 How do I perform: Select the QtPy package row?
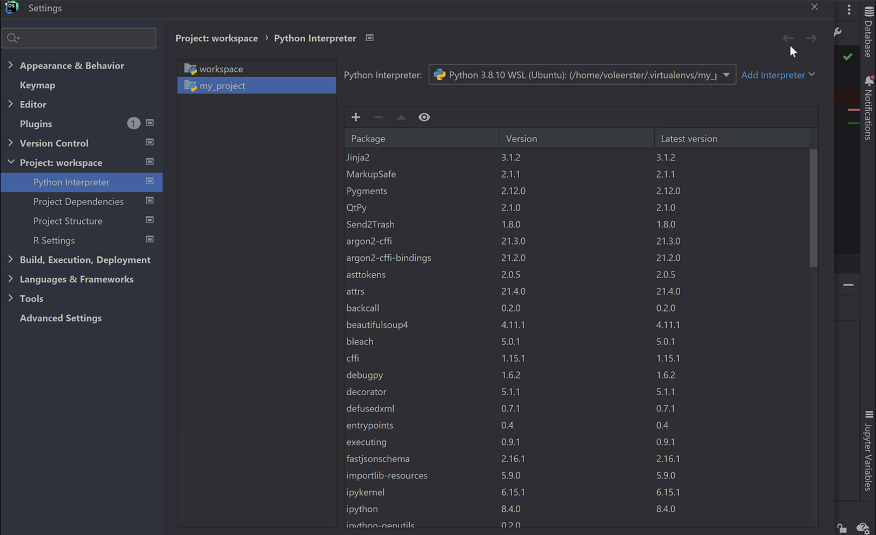577,207
